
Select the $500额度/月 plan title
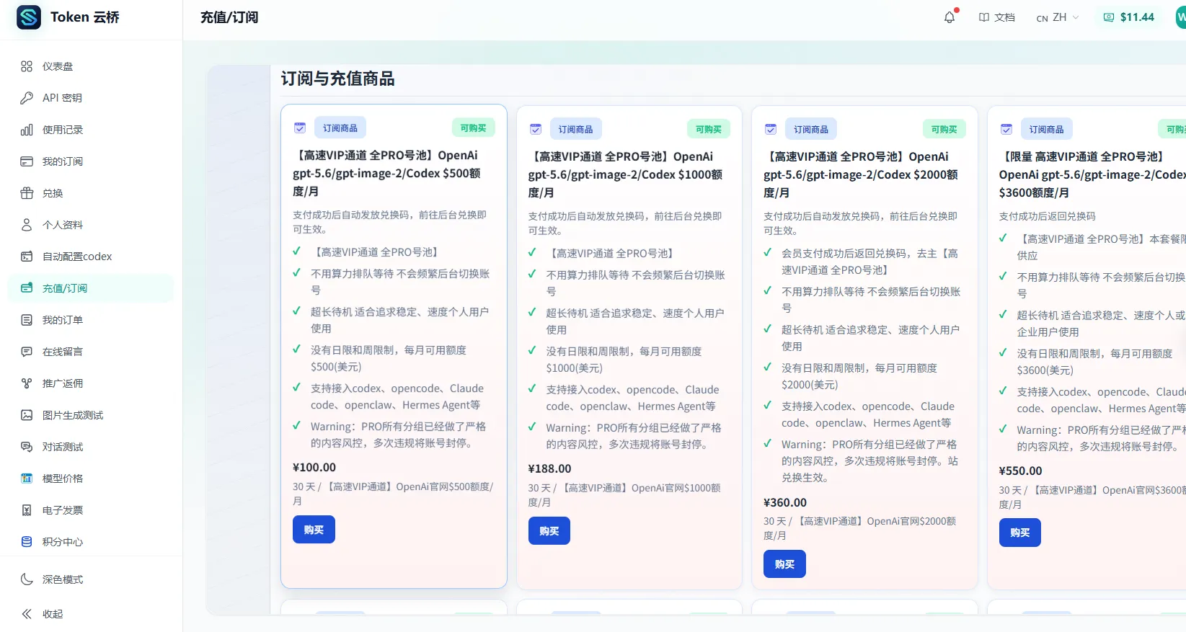coord(387,173)
